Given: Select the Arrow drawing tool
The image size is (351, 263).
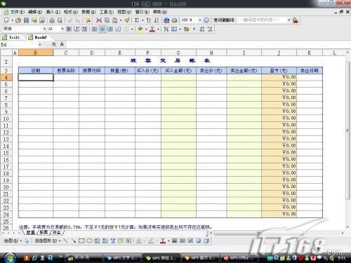Looking at the screenshot, I should click(74, 241).
